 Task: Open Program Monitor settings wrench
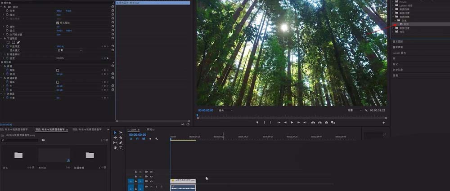[366, 110]
